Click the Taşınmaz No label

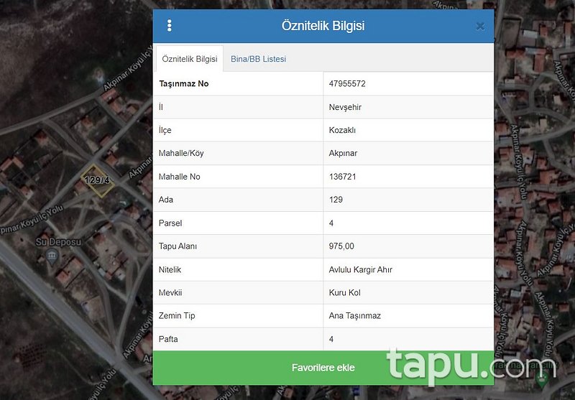click(x=184, y=83)
